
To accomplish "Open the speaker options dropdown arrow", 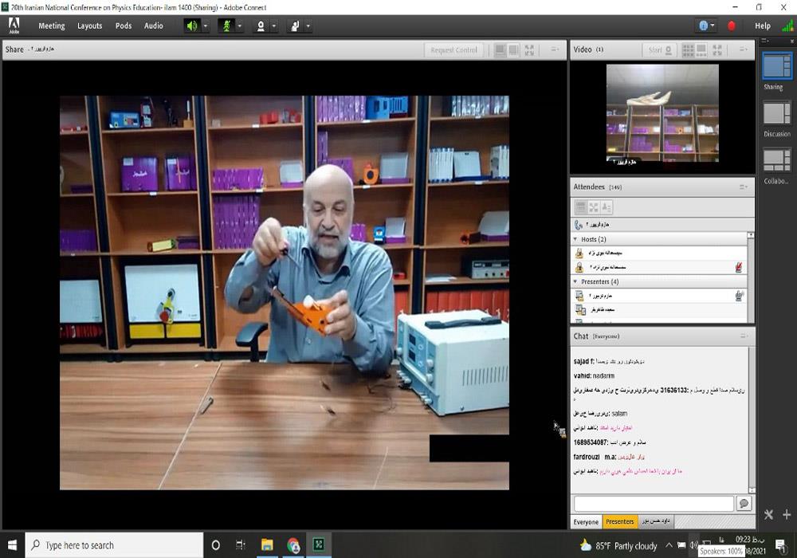I will (206, 26).
